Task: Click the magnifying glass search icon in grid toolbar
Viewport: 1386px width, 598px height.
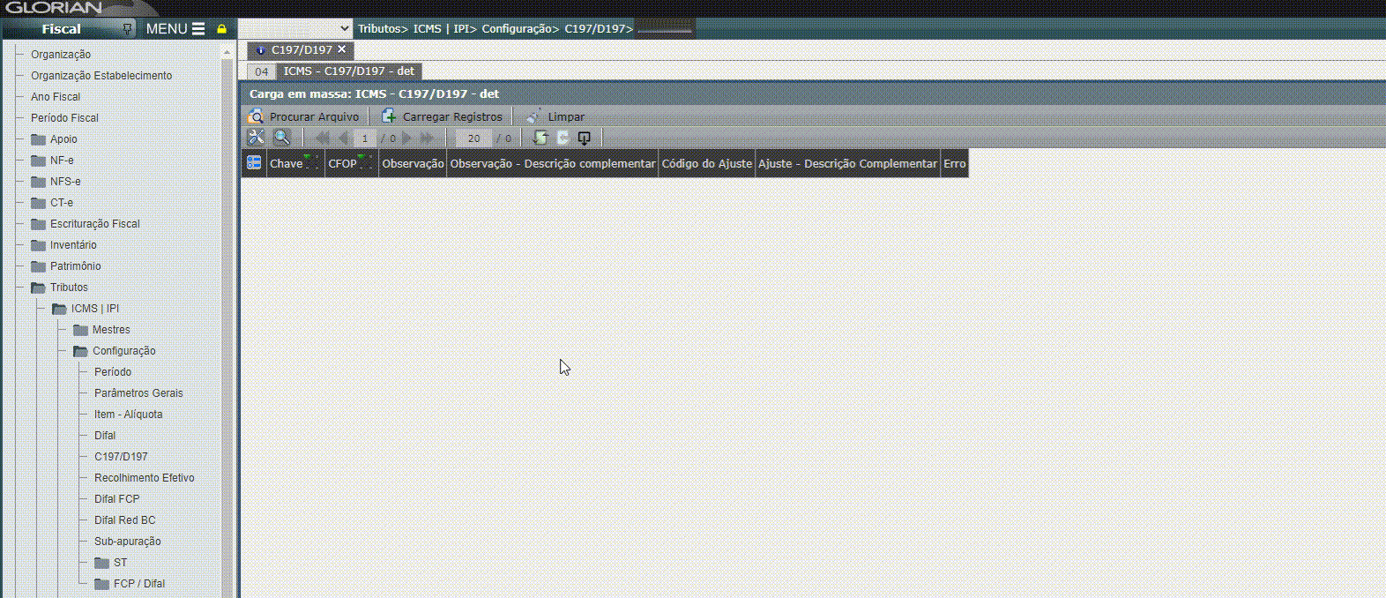Action: (282, 138)
